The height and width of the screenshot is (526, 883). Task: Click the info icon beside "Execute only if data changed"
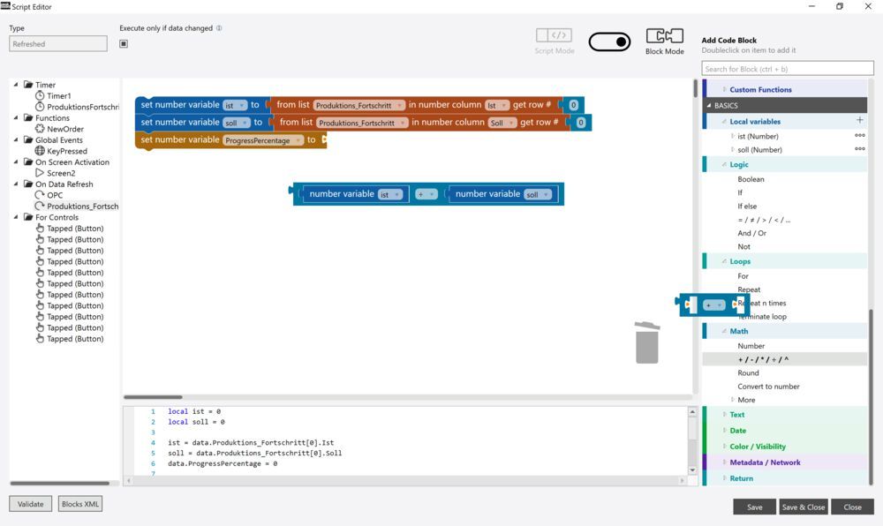(217, 27)
